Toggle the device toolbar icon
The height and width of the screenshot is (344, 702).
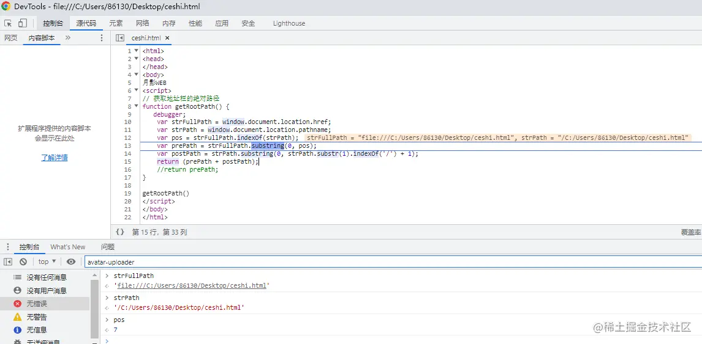[x=23, y=23]
